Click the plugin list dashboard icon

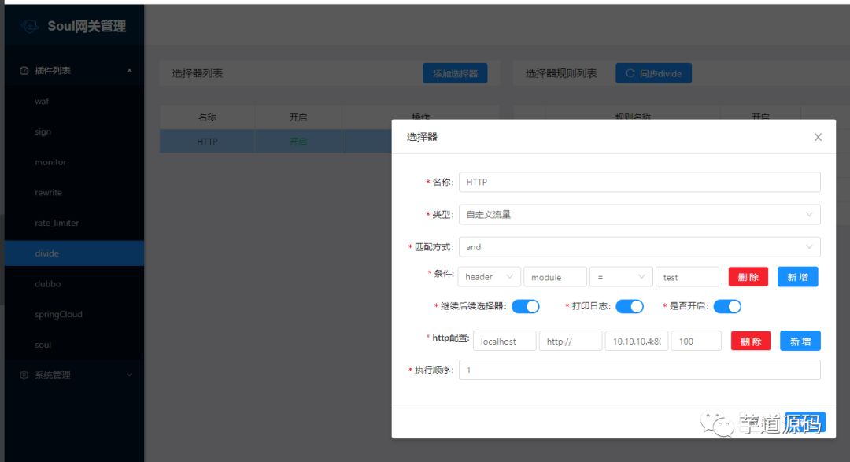(x=24, y=71)
